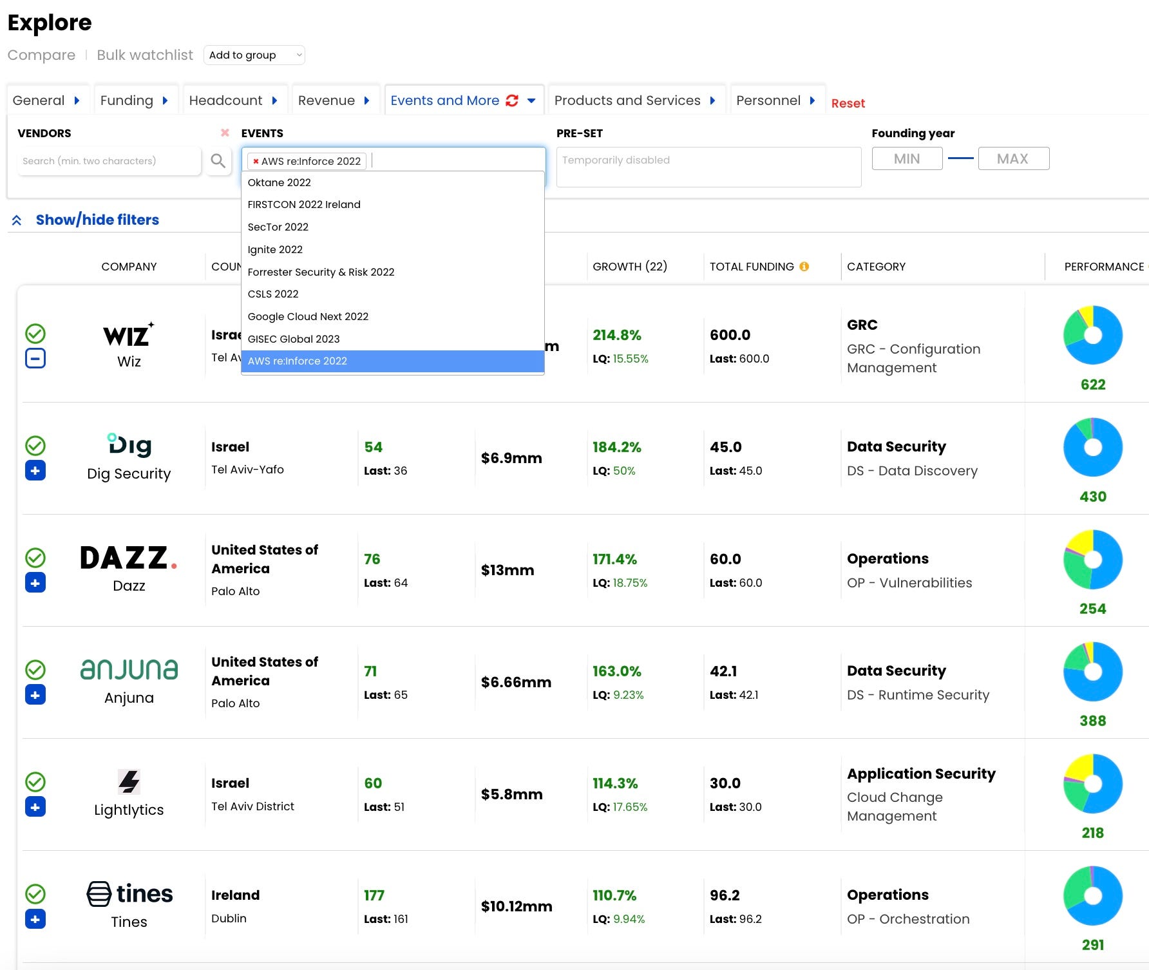1149x970 pixels.
Task: Select highlighted AWS re:Inforce 2022 option
Action: coord(393,361)
